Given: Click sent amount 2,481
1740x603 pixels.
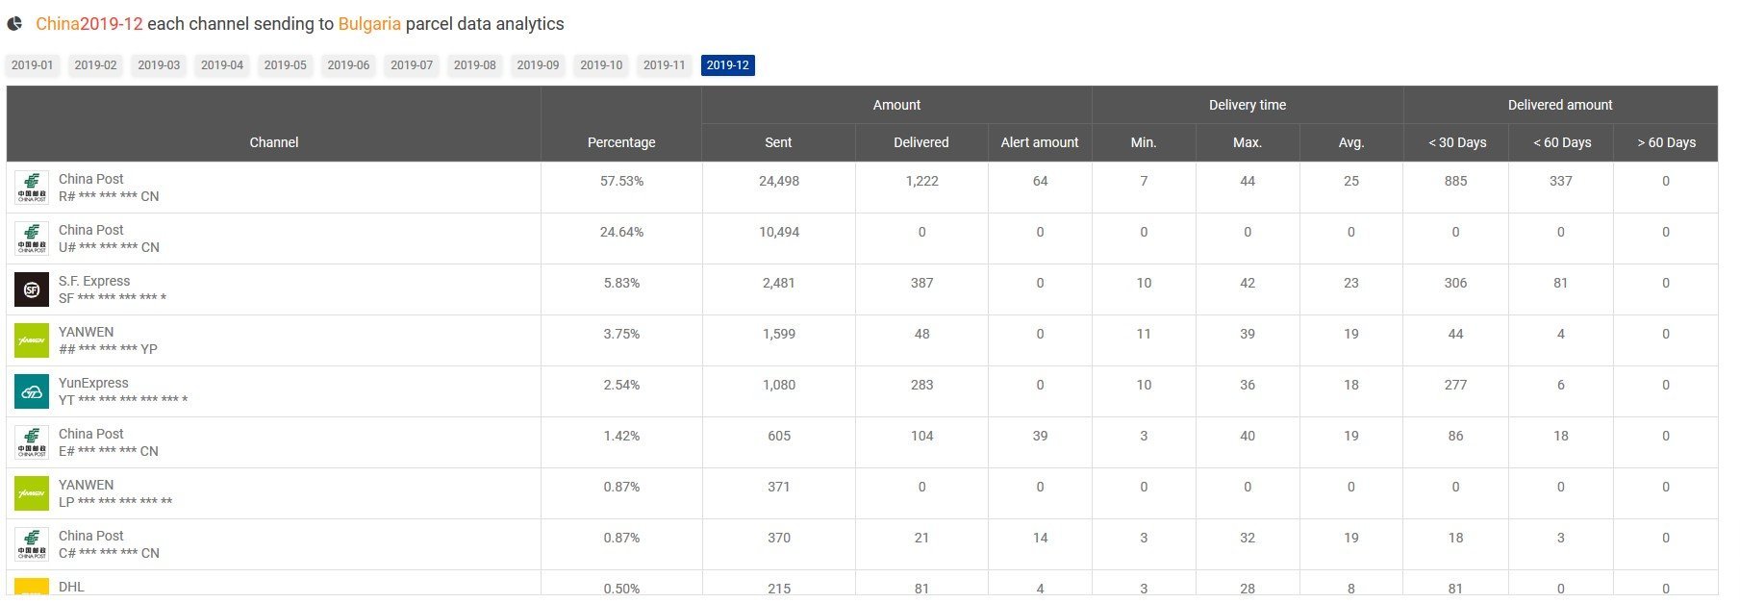Looking at the screenshot, I should [x=779, y=283].
